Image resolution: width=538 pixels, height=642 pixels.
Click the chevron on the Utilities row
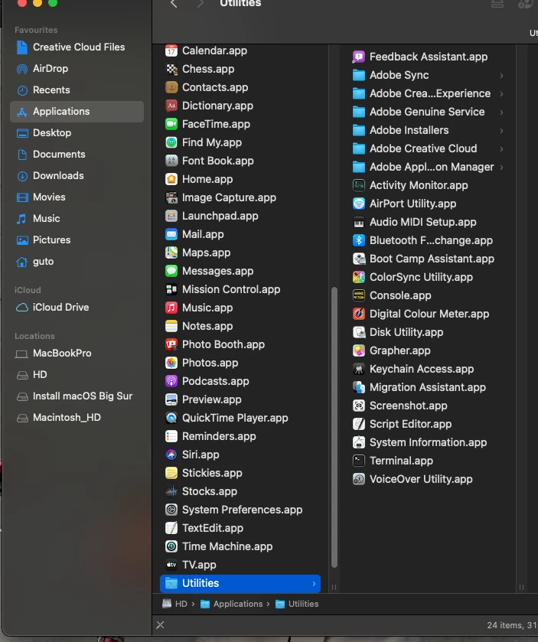(x=314, y=583)
